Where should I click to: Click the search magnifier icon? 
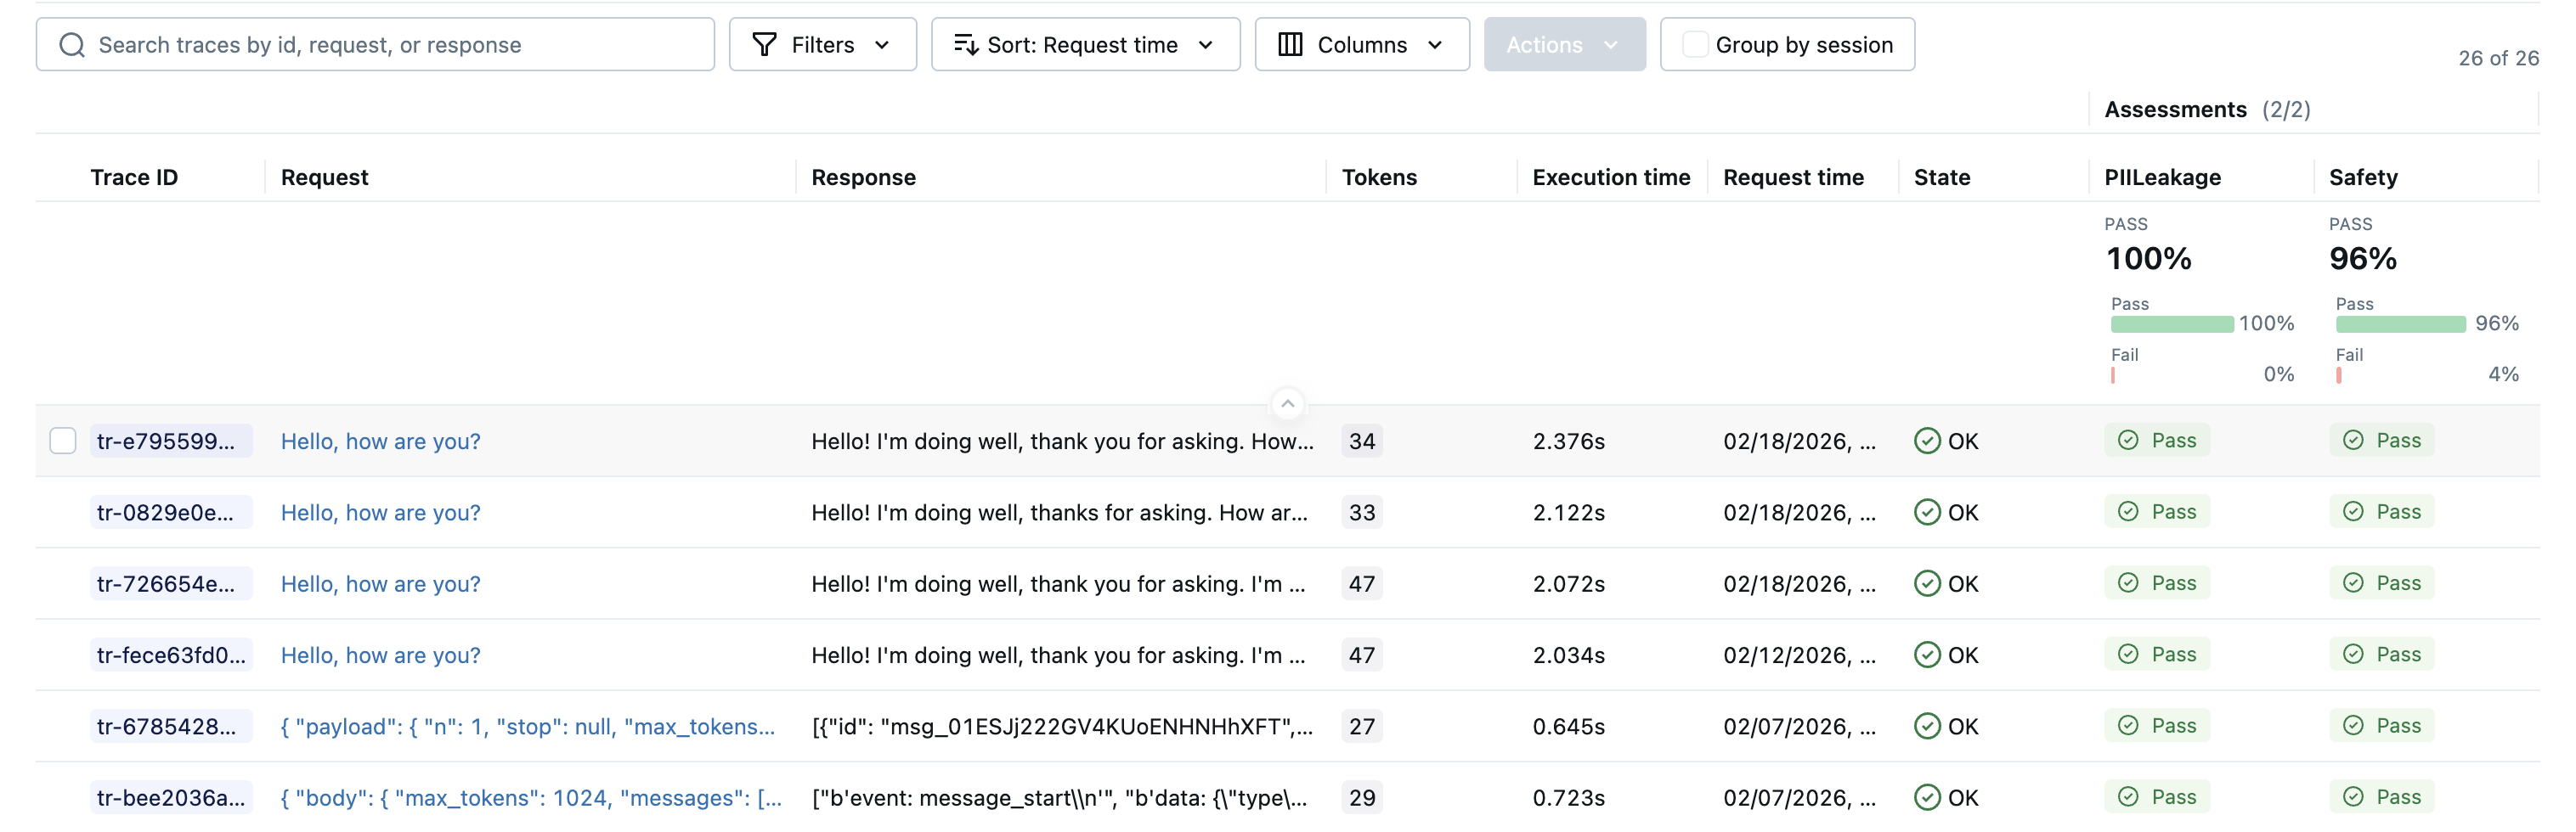72,45
